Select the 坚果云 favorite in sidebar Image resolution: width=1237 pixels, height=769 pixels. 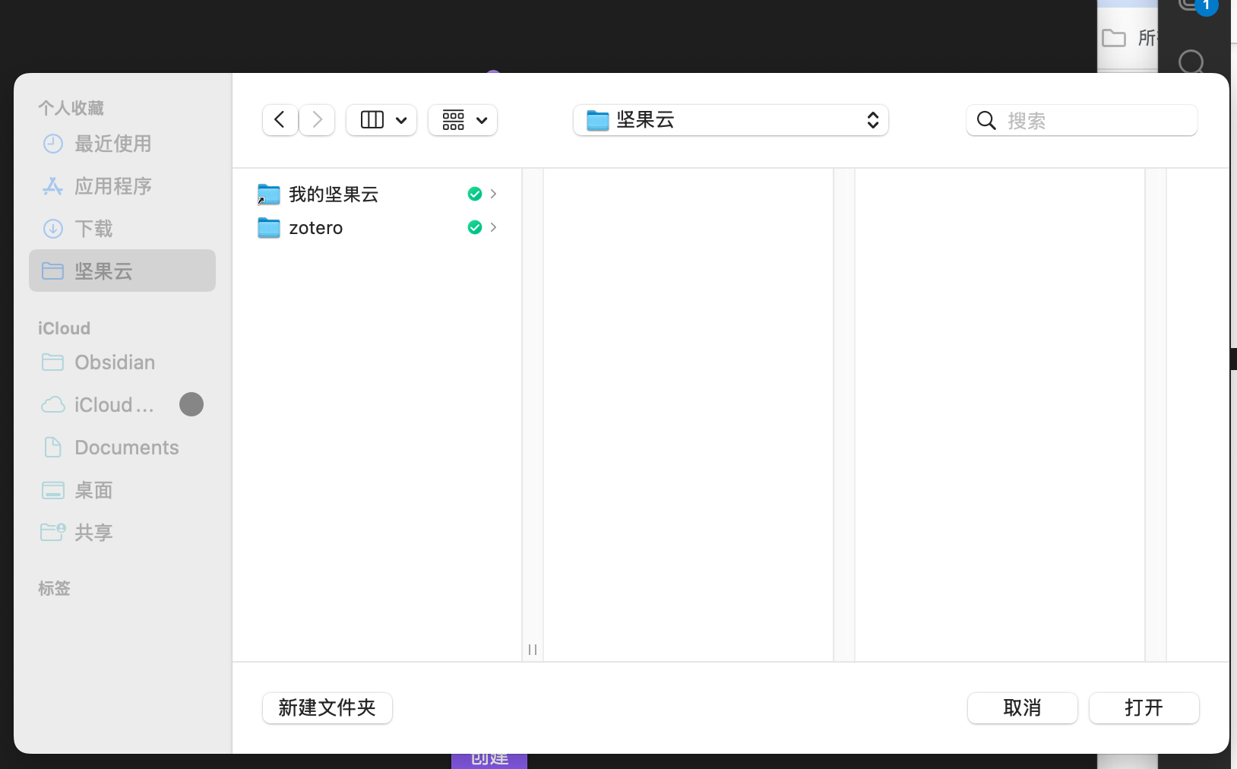pos(105,271)
